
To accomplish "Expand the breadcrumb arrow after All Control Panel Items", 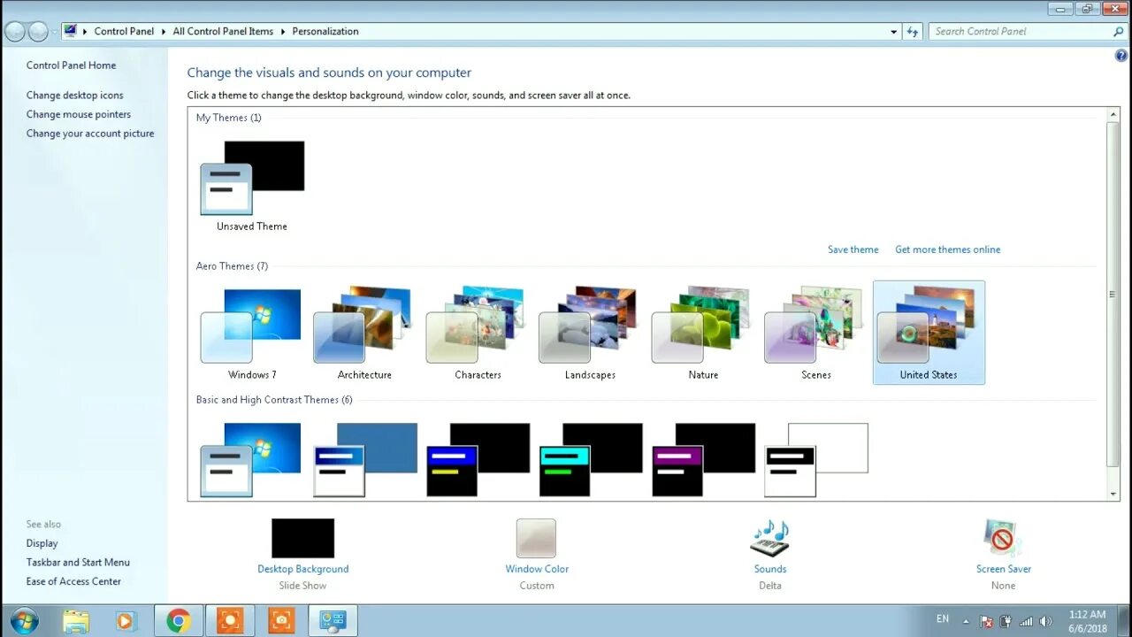I will [x=283, y=31].
